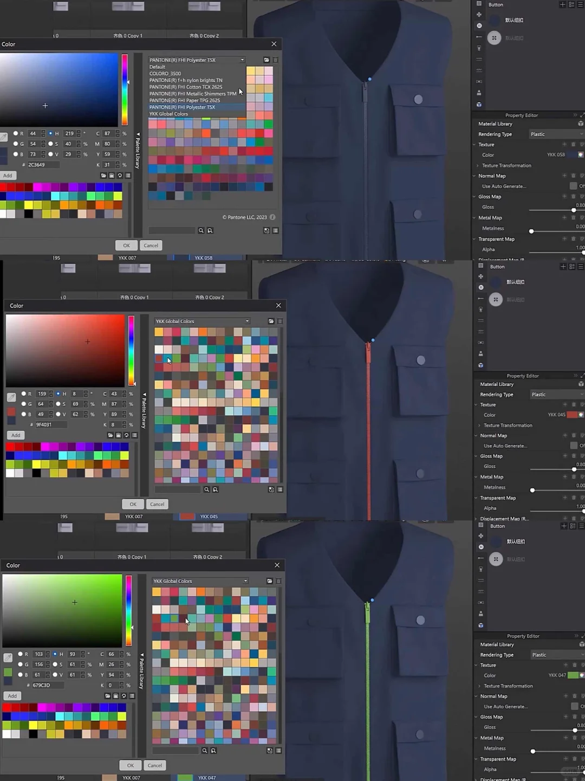This screenshot has width=585, height=781.
Task: Open Rendering Type Plastic dropdown above YKK 045
Action: pyautogui.click(x=557, y=395)
